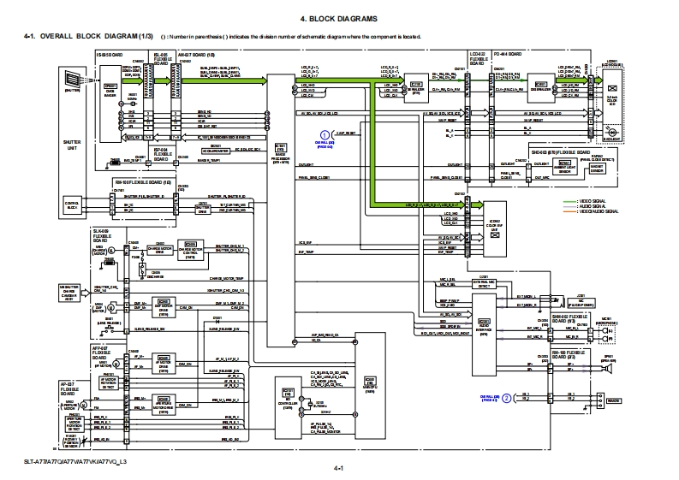The image size is (679, 480).
Task: Click the page number 4-1 at bottom
Action: coord(339,470)
